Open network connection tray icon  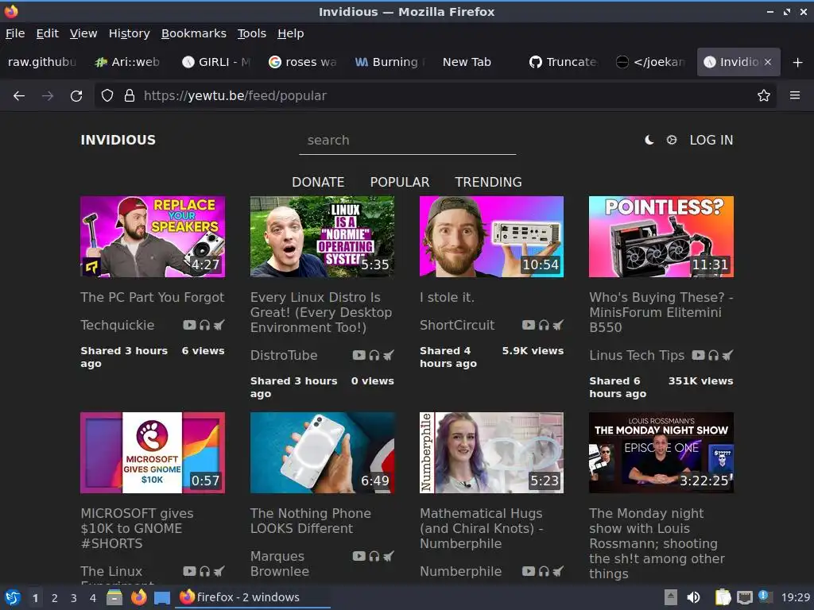[x=744, y=597]
